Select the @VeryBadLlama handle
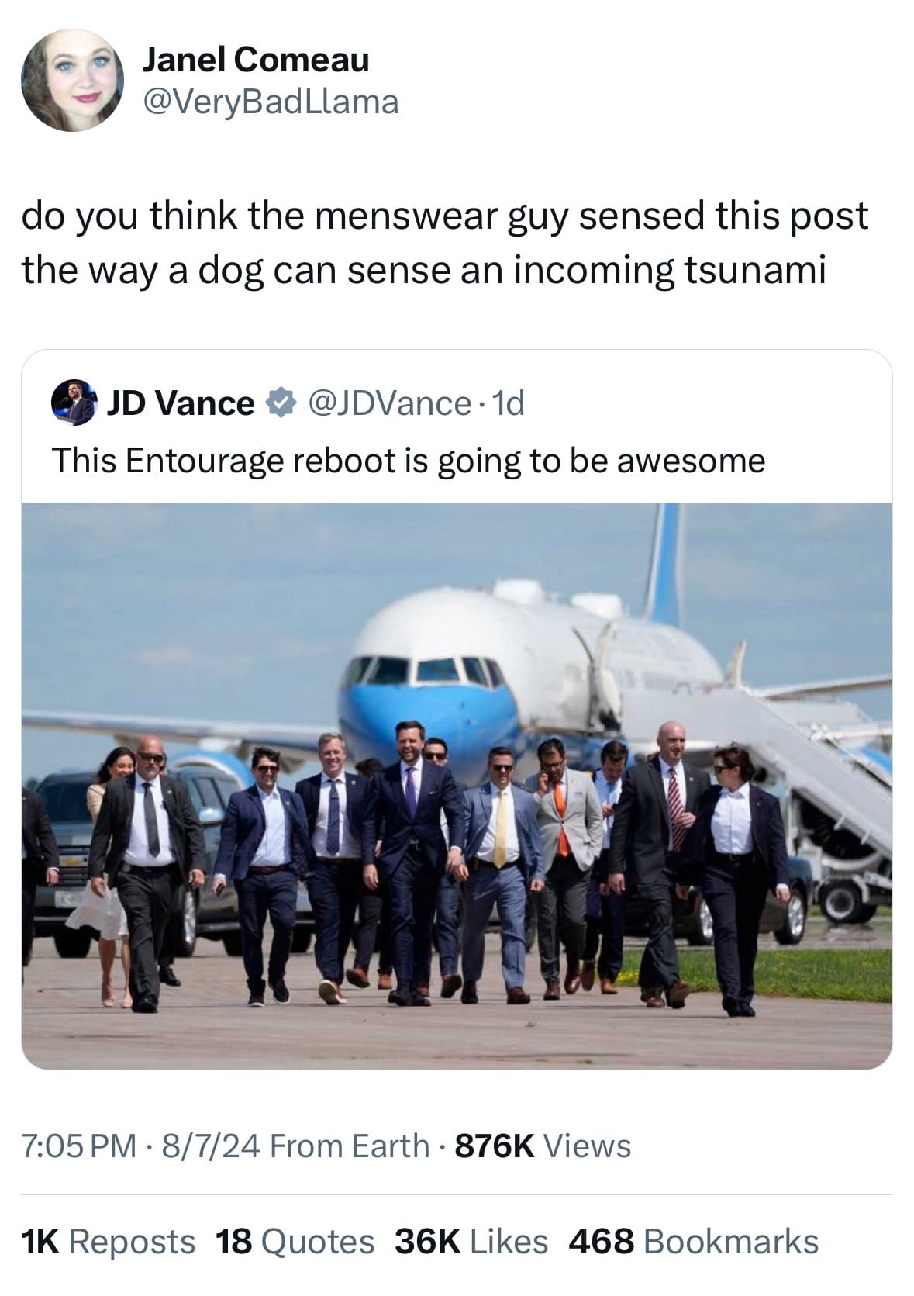This screenshot has width=914, height=1296. click(x=271, y=102)
